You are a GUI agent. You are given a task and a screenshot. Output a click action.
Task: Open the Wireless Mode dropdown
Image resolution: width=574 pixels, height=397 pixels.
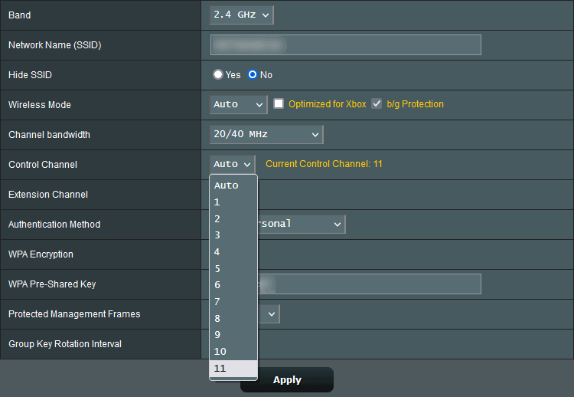tap(238, 104)
